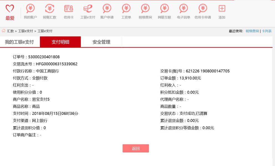Select the 支付明细 tab
This screenshot has width=275, height=166.
pyautogui.click(x=60, y=42)
